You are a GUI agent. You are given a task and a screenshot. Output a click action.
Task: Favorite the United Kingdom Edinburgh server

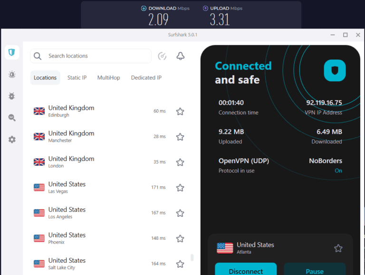click(180, 111)
